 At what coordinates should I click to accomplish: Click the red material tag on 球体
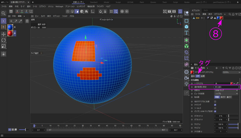[221, 18]
